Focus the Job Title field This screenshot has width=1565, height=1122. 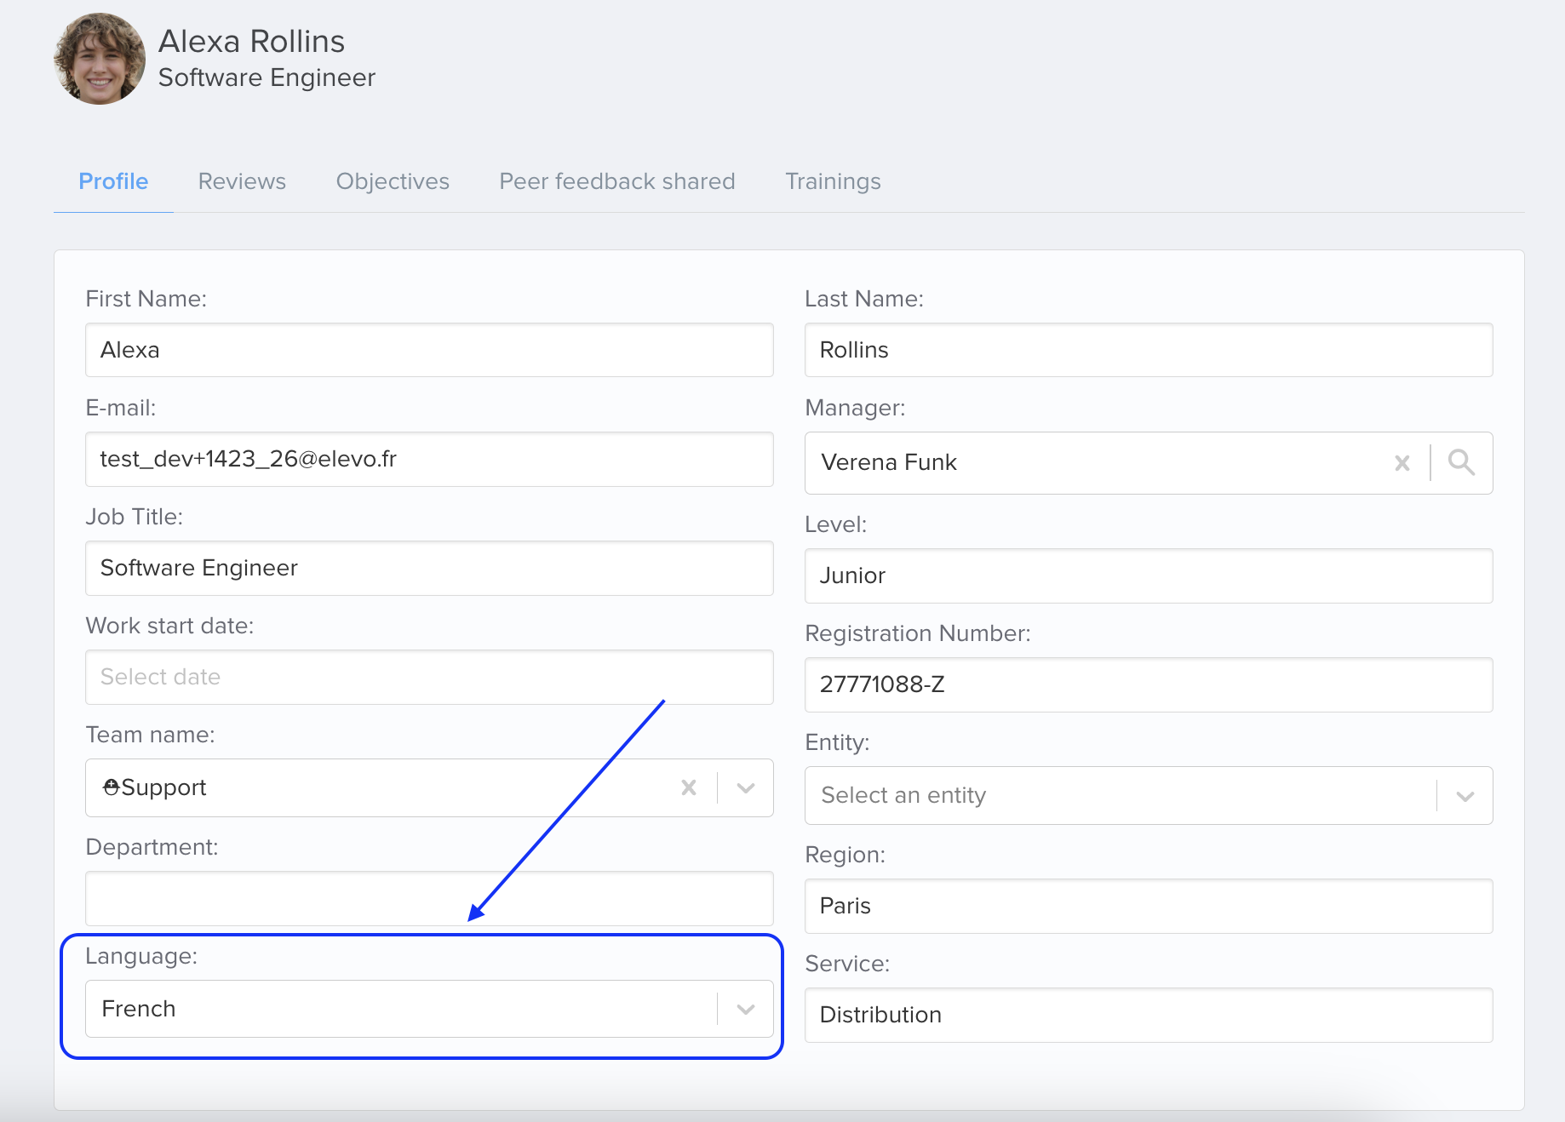pos(429,568)
